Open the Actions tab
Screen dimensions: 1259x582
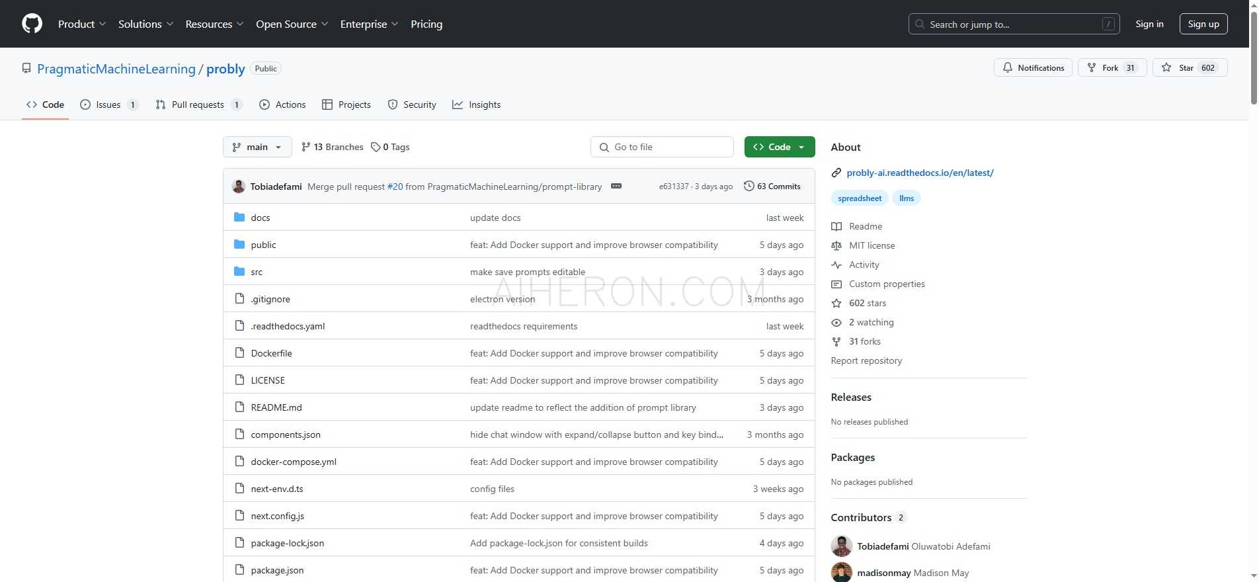[x=282, y=104]
